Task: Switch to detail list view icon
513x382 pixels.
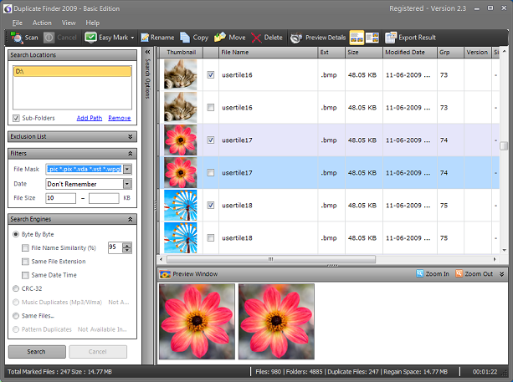Action: (372, 38)
